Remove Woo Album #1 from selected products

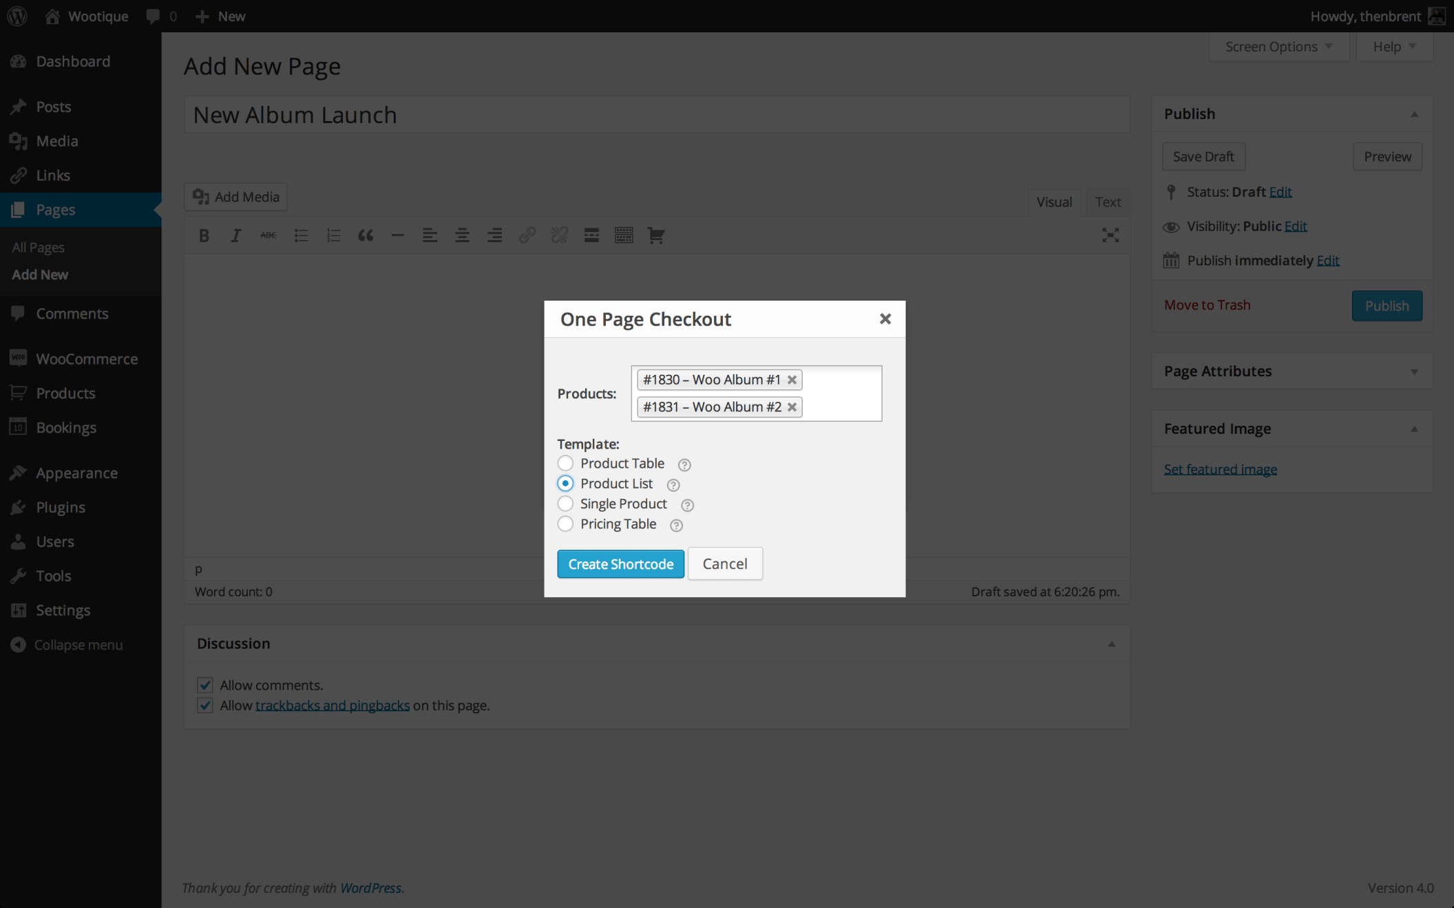click(x=792, y=379)
